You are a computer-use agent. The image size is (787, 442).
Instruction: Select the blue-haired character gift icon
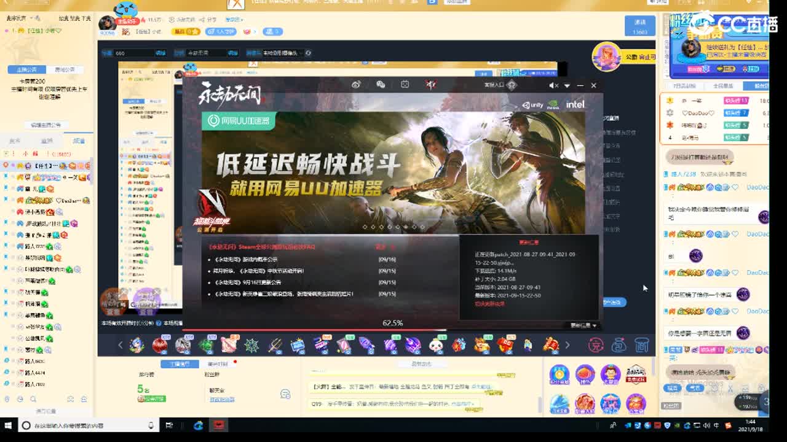(136, 346)
